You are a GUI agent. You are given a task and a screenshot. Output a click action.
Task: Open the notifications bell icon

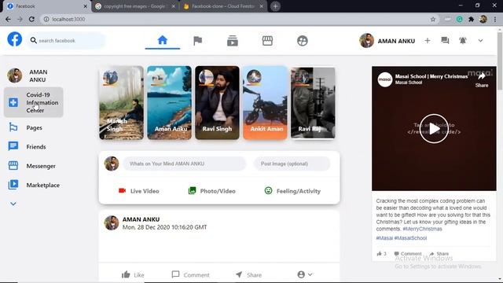(x=463, y=40)
